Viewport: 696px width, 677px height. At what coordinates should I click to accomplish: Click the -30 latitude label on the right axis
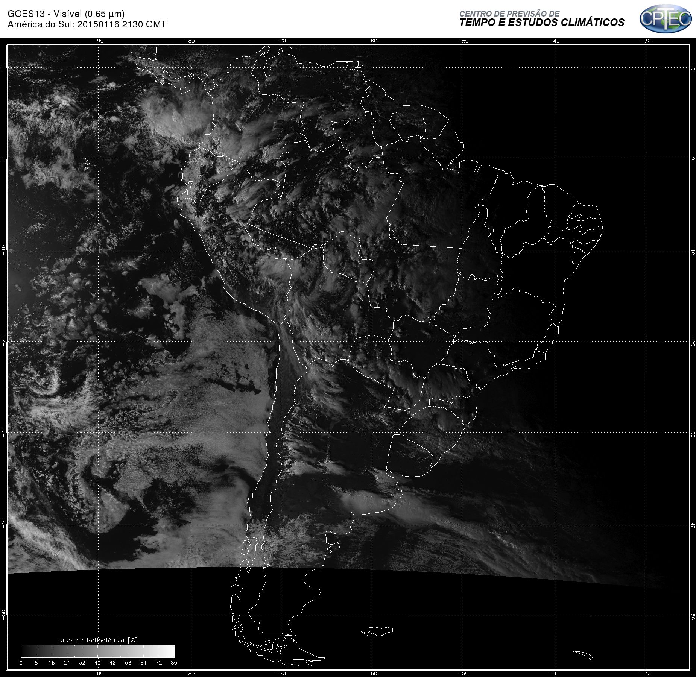[693, 433]
